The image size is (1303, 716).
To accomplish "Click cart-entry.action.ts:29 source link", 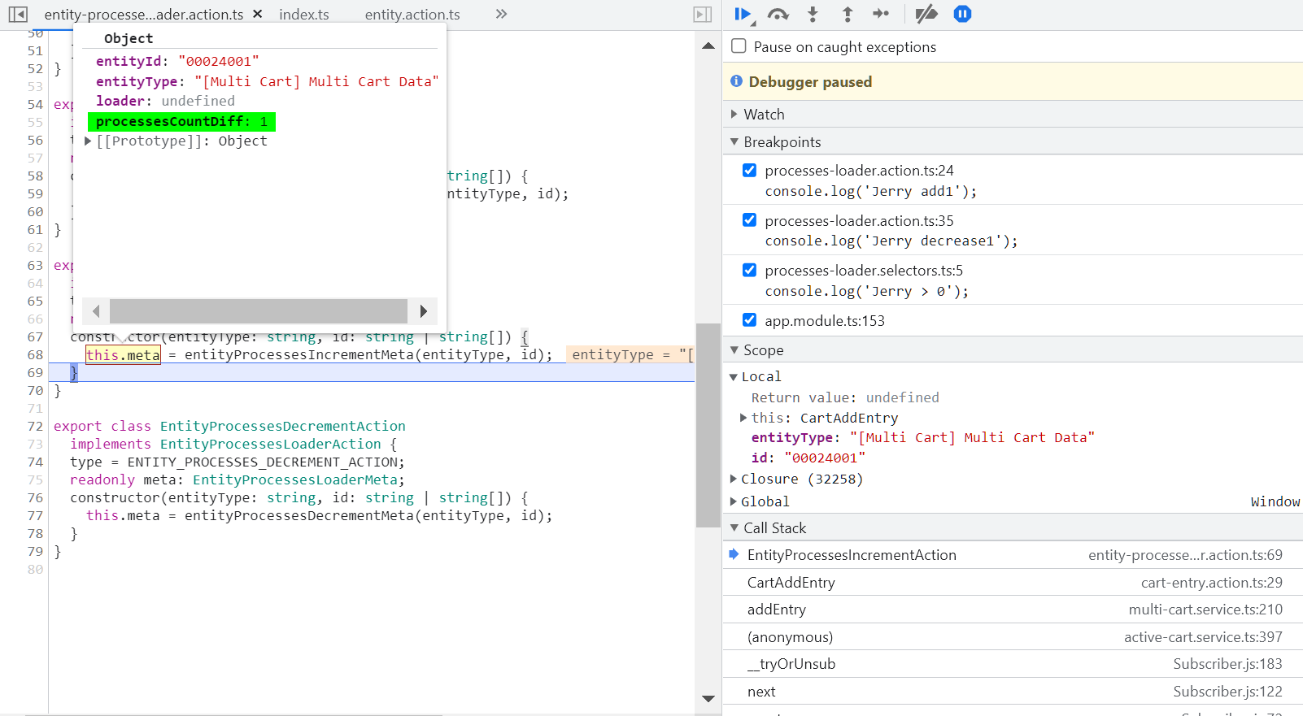I will 1211,583.
